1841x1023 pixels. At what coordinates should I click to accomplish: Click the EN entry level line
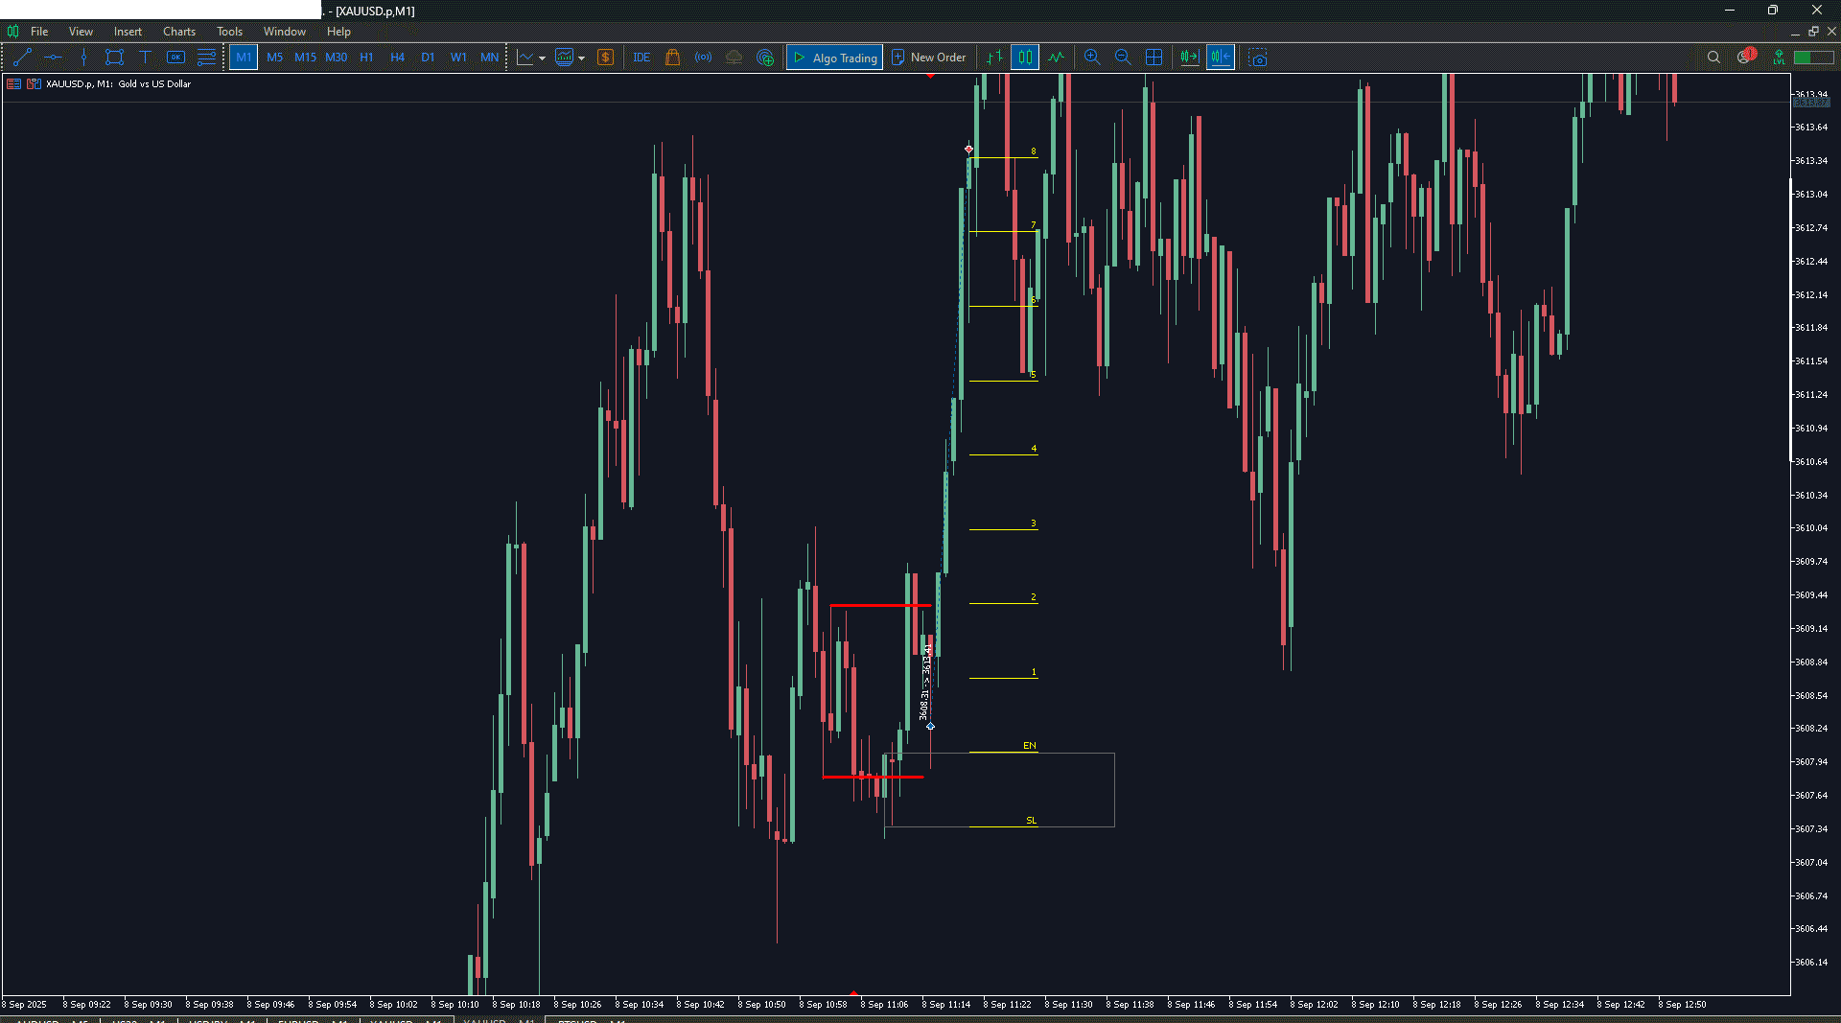1003,753
